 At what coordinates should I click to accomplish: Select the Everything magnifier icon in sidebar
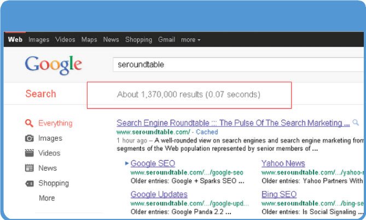click(29, 123)
